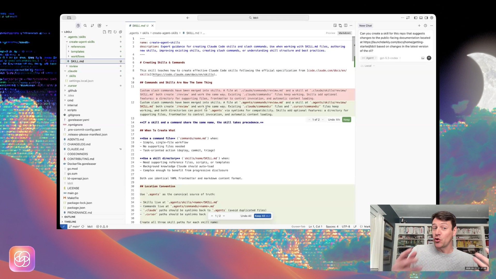This screenshot has width=496, height=279.
Task: Open chat history clock icon
Action: coord(425,26)
